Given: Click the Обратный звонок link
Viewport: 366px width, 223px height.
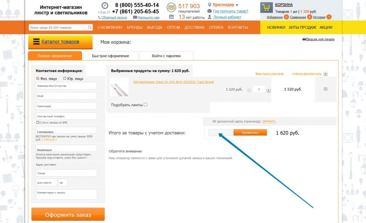Looking at the screenshot, I should click(114, 17).
